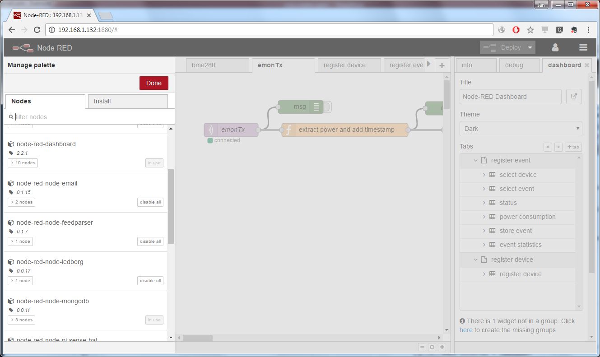The height and width of the screenshot is (357, 600).
Task: Focus the filter nodes search field
Action: tap(89, 117)
